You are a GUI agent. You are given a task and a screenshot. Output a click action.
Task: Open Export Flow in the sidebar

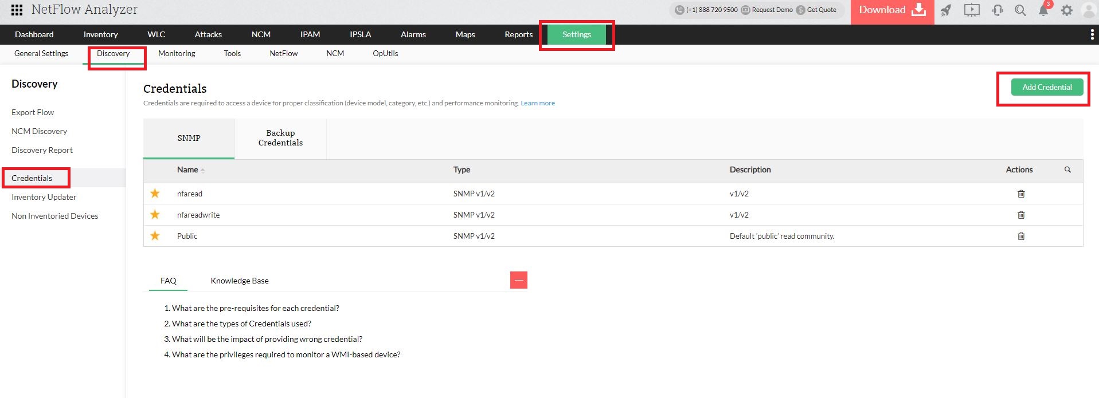33,112
